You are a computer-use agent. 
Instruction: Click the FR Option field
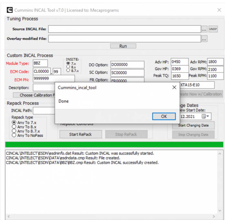[x=127, y=80]
